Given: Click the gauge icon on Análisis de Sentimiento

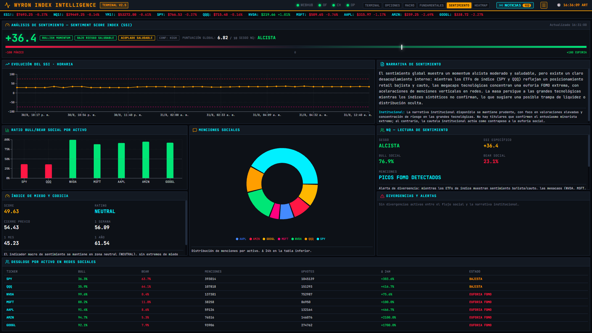Looking at the screenshot, I should [7, 25].
